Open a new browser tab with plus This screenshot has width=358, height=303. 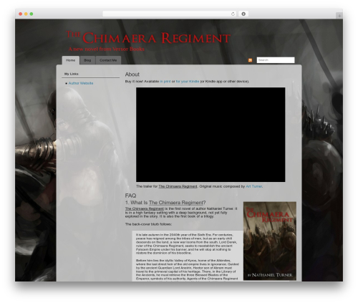339,16
